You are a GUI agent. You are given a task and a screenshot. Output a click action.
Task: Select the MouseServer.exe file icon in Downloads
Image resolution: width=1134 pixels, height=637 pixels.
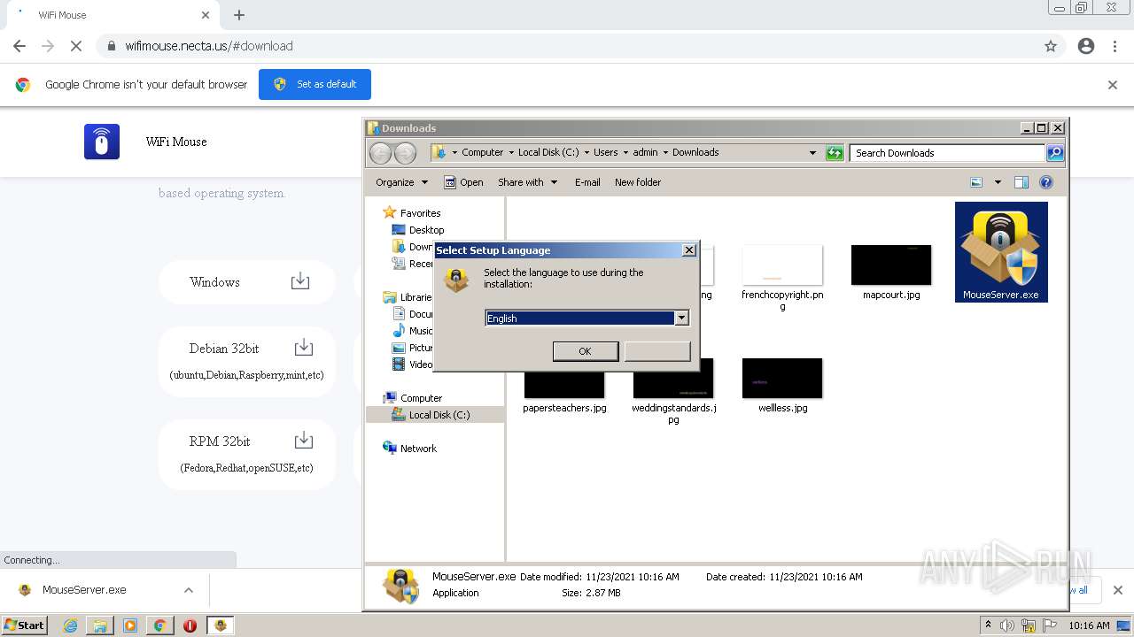tap(1001, 252)
